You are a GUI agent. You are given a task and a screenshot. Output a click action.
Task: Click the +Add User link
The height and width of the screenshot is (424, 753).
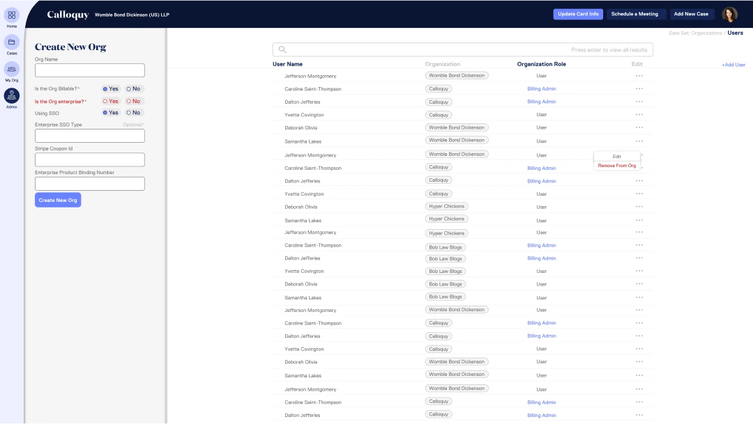point(733,65)
